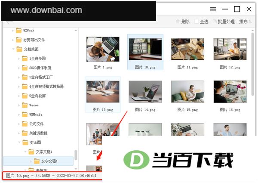Tick the 全选 select-all checkbox

pos(197,22)
